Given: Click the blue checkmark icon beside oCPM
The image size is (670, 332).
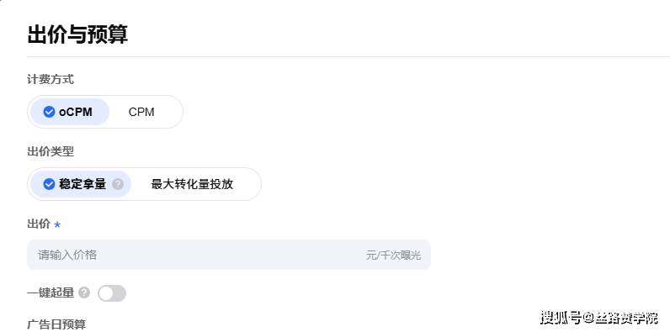Looking at the screenshot, I should pos(49,112).
